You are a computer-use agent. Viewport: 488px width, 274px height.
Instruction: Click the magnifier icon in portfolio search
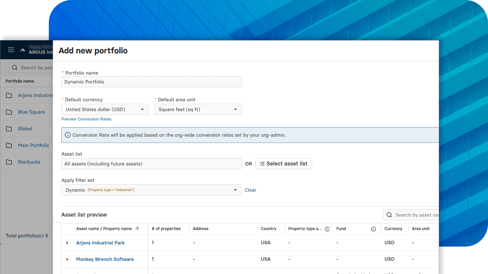14,67
